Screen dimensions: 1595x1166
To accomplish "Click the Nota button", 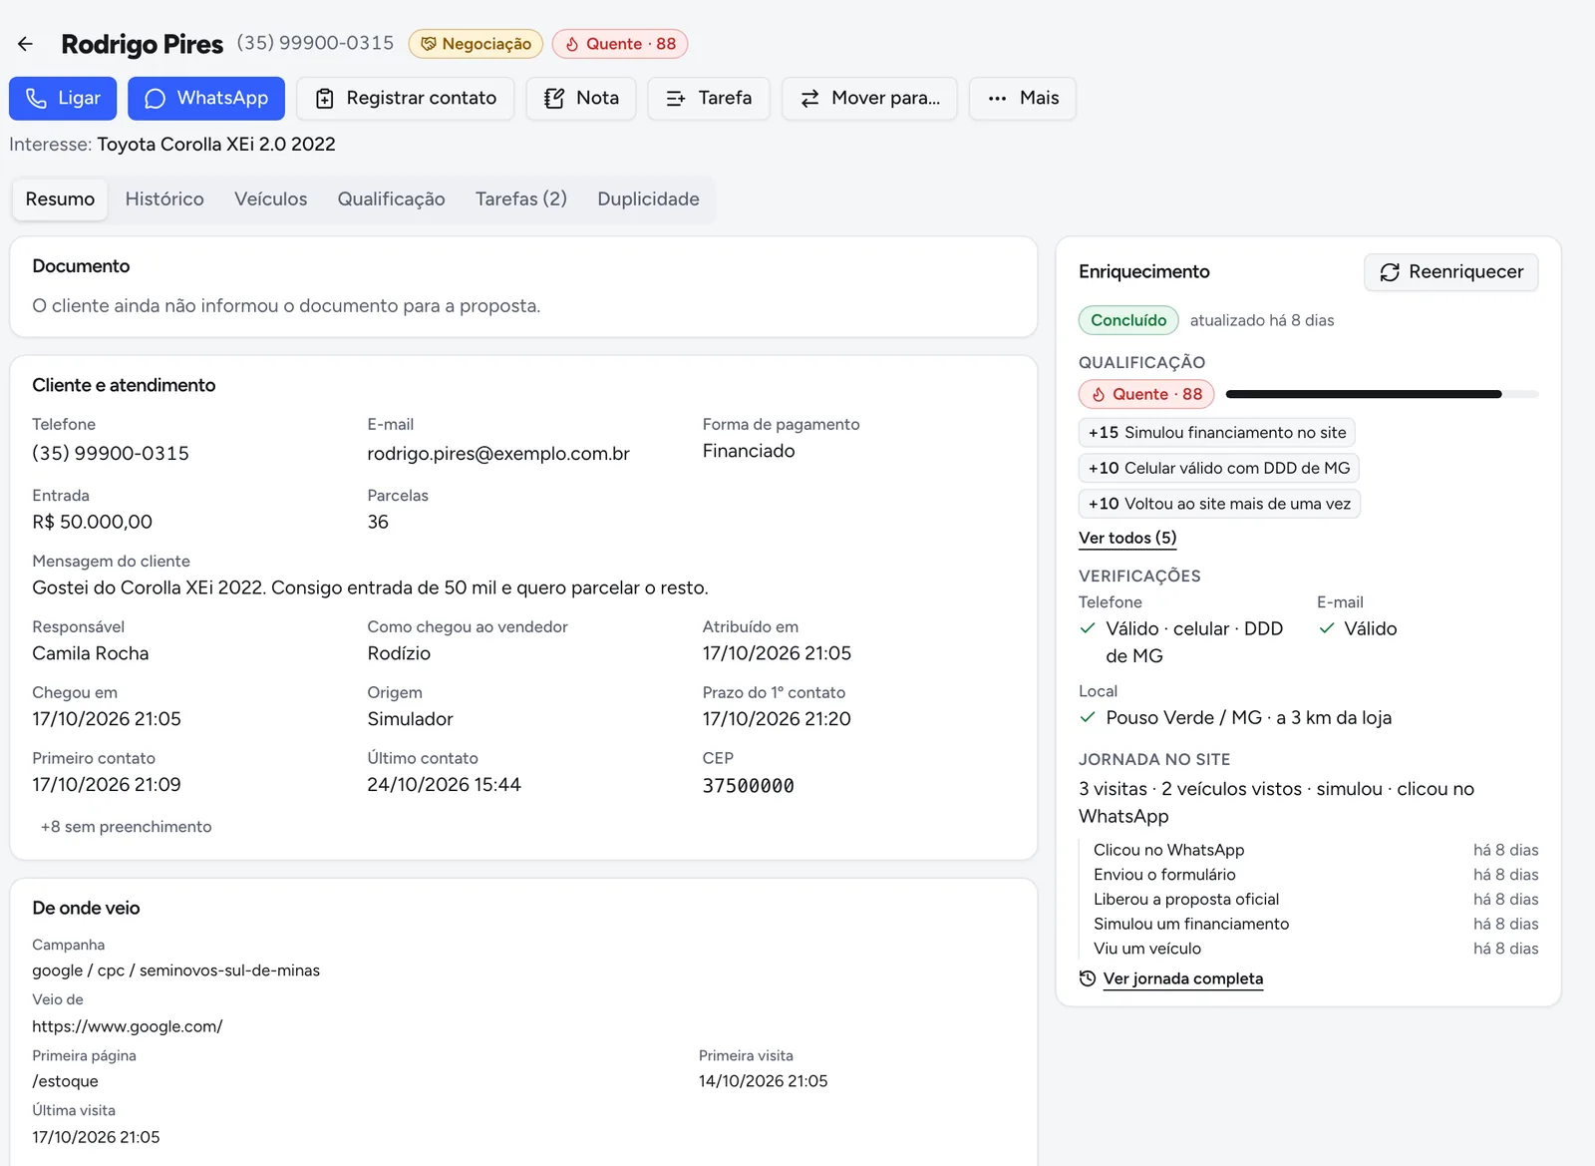I will pyautogui.click(x=581, y=99).
